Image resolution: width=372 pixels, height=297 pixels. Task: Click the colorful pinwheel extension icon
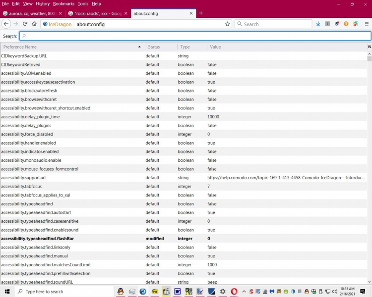click(355, 24)
